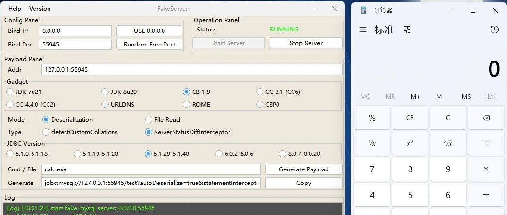The width and height of the screenshot is (507, 215).
Task: Click the percent key in Calculator
Action: click(x=372, y=118)
